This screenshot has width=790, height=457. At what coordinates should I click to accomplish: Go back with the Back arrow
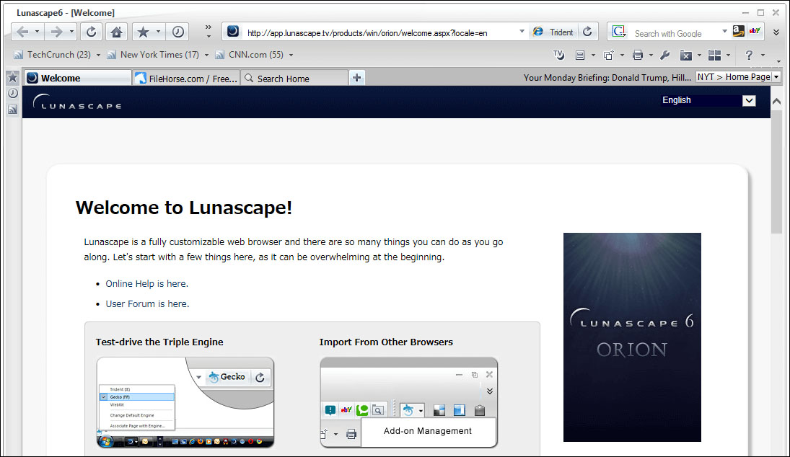22,32
